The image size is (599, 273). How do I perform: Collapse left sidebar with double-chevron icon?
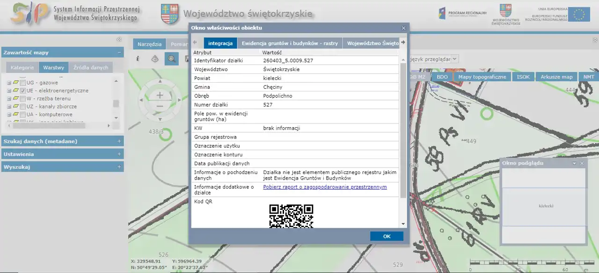pos(119,40)
